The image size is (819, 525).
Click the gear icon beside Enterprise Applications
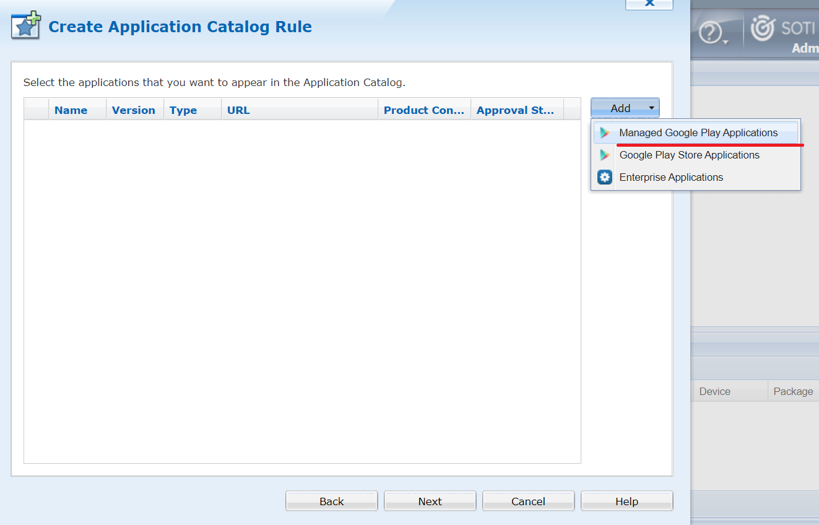(605, 177)
